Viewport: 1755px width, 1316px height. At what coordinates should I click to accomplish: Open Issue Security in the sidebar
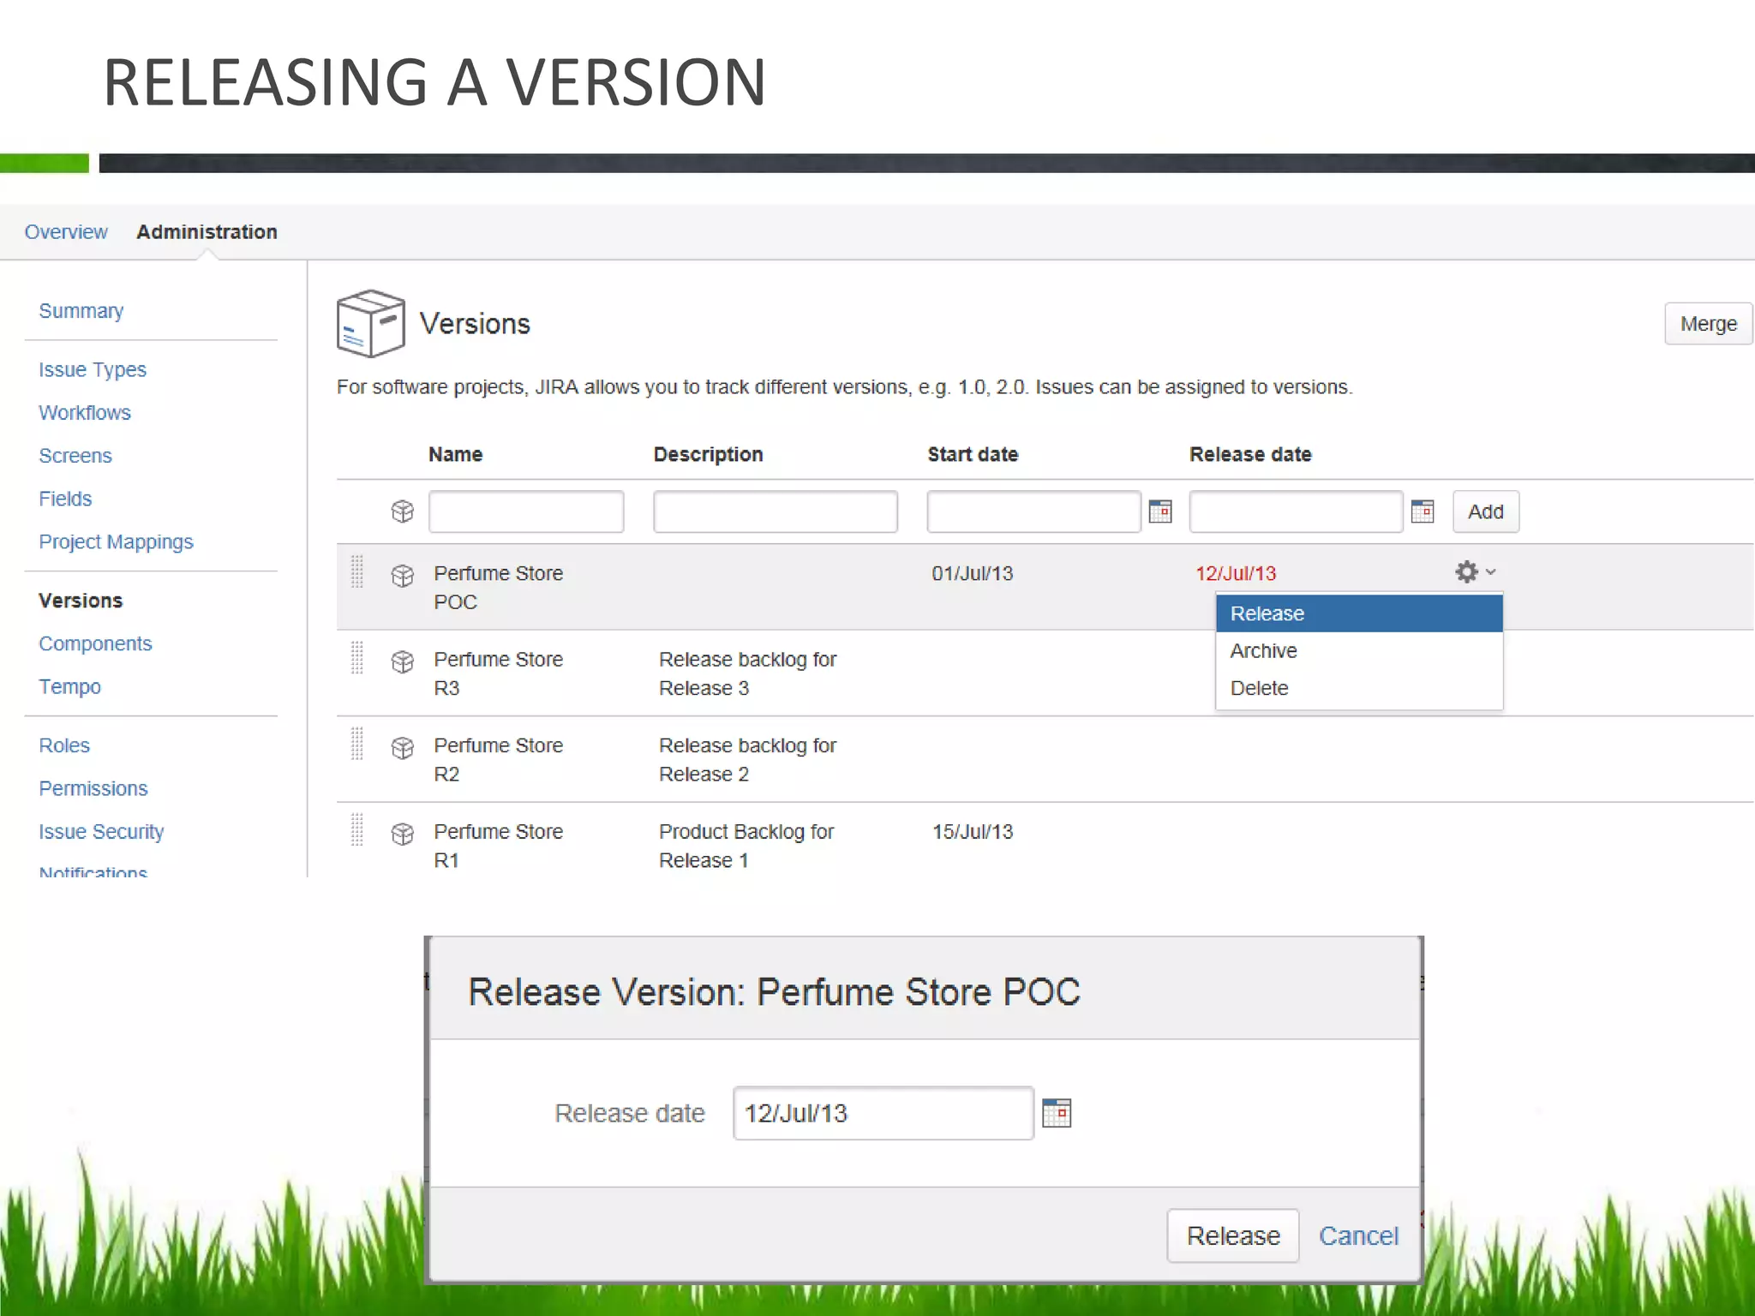(101, 831)
